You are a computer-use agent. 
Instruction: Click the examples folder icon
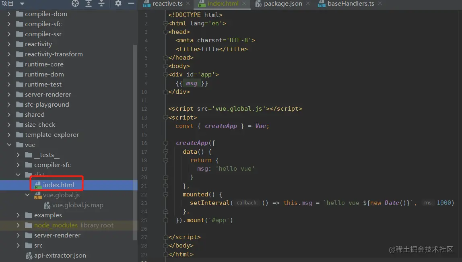click(29, 215)
